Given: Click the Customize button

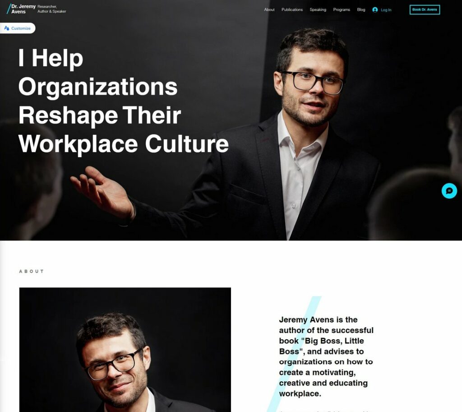Looking at the screenshot, I should pos(18,28).
